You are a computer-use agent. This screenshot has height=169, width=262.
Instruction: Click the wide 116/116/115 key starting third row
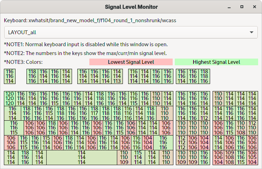click(x=14, y=128)
